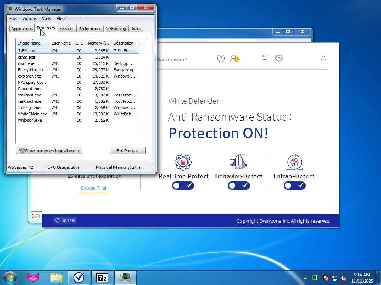This screenshot has width=381, height=285.
Task: Click the End Process button
Action: [128, 151]
